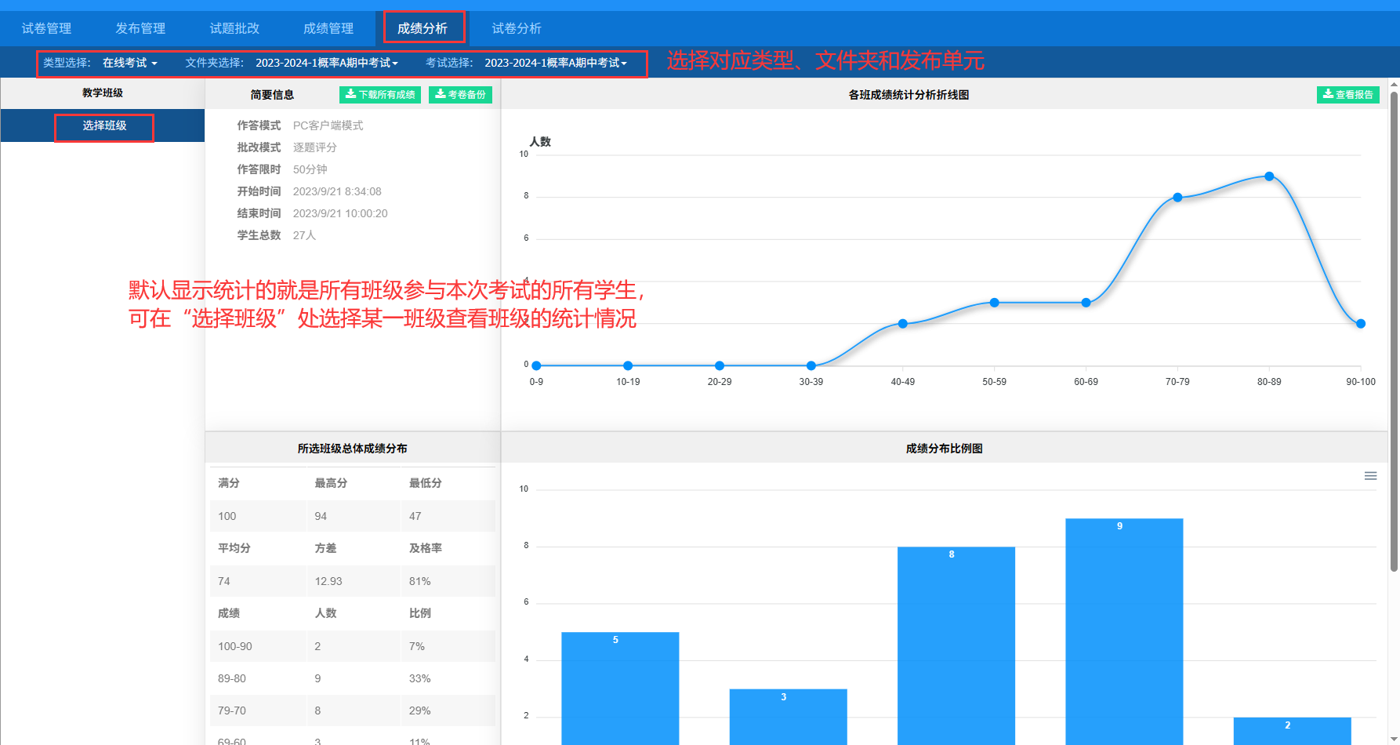Open the 查看报告 report button

click(x=1348, y=95)
